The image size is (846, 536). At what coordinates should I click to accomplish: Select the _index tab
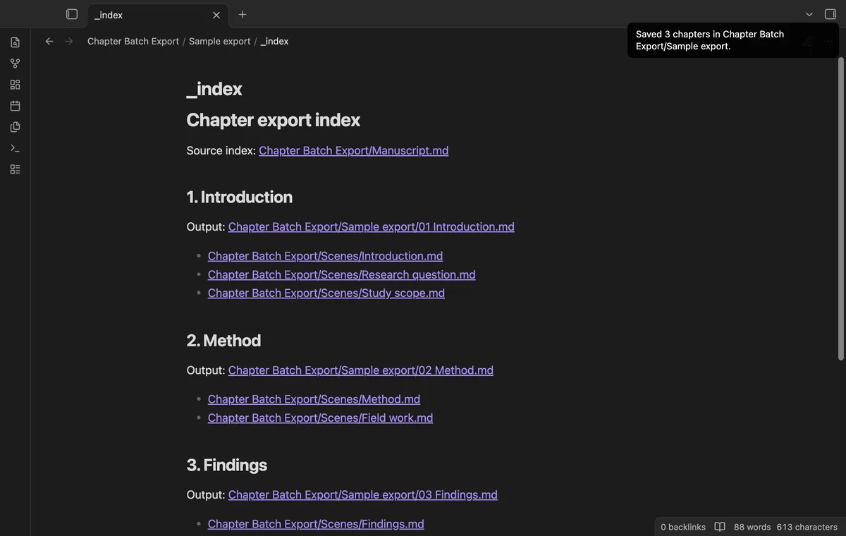pos(157,15)
